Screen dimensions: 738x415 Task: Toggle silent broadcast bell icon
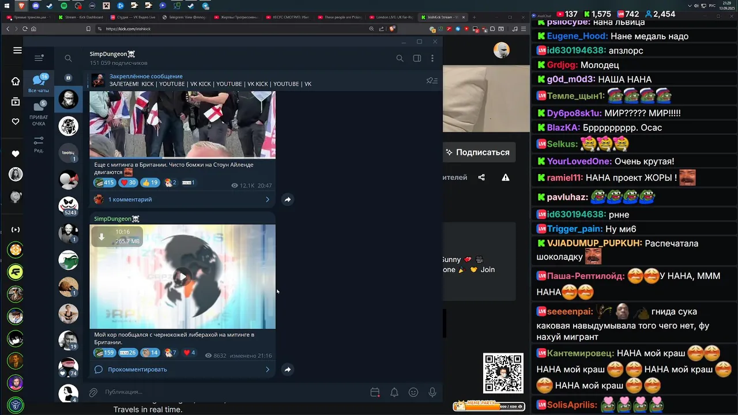click(394, 393)
